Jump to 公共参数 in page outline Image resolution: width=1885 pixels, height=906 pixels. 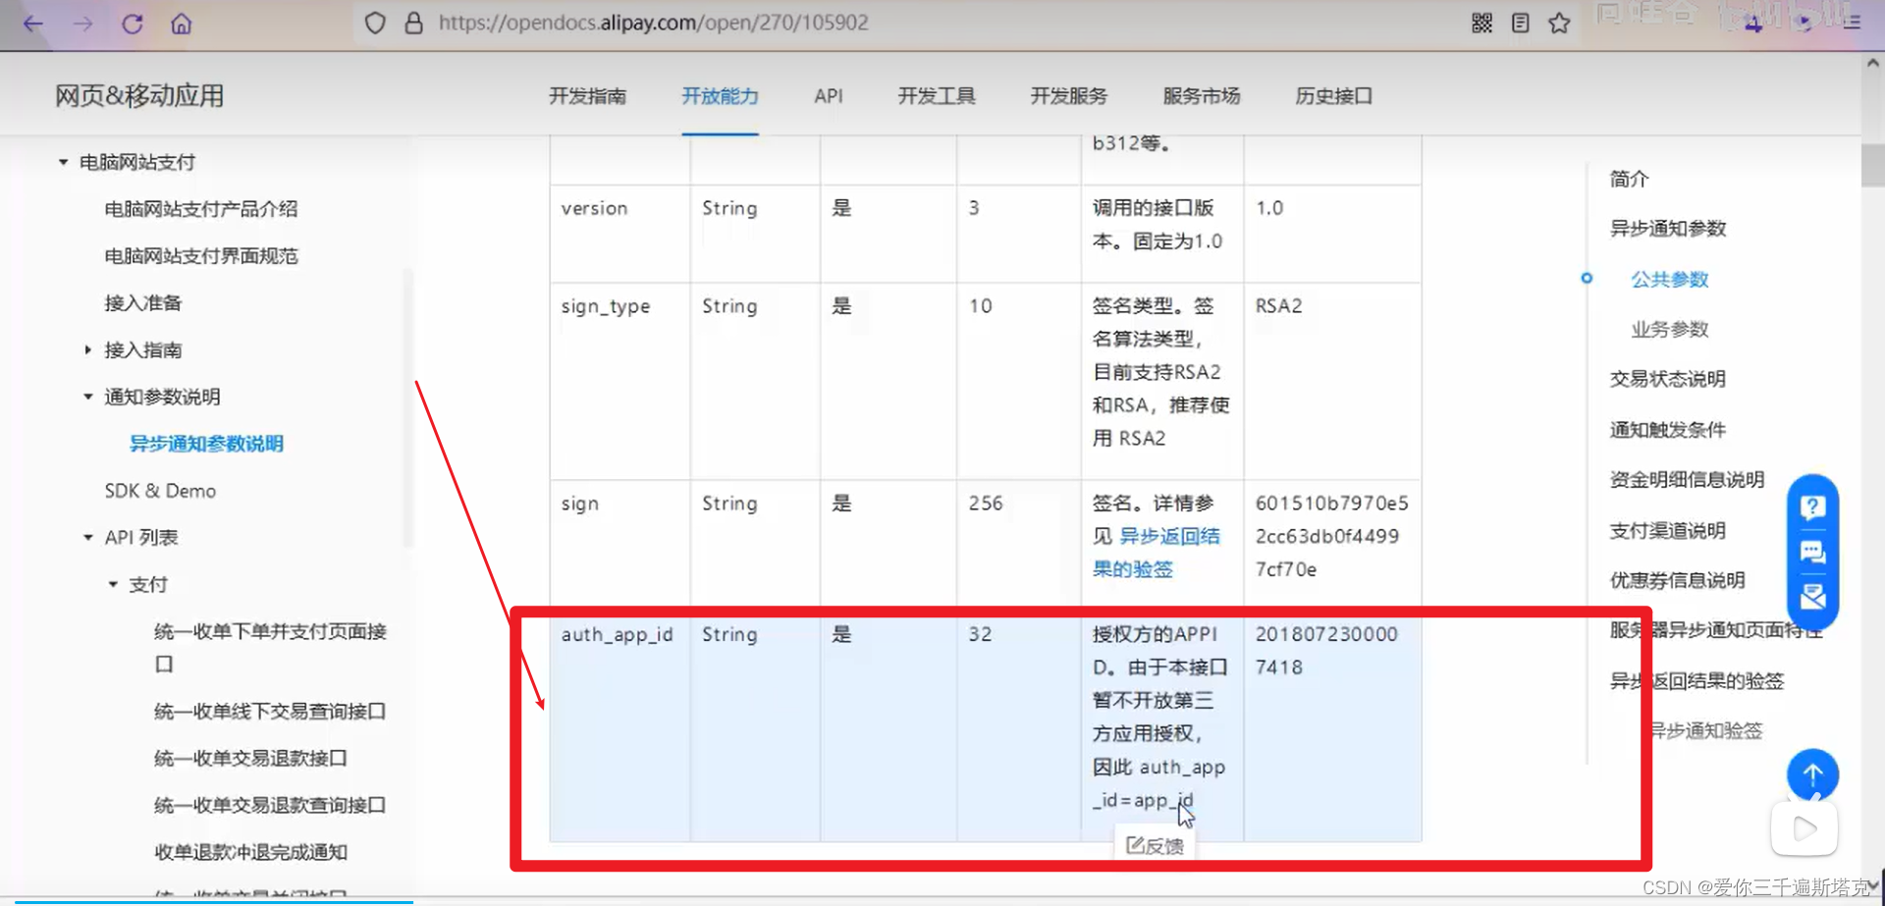pyautogui.click(x=1670, y=280)
